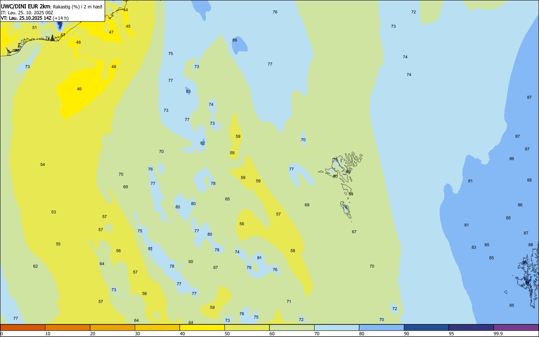Viewport: 539px width, 337px height.
Task: Select the 90–95 % dark blue legend swatch
Action: [x=426, y=327]
